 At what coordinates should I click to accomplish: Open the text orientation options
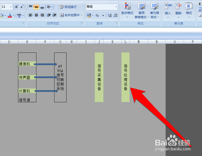coord(50,7)
